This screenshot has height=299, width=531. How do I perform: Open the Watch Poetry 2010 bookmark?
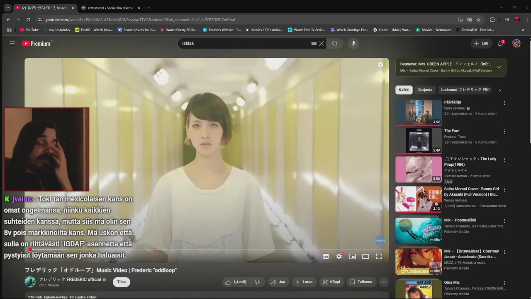pyautogui.click(x=178, y=30)
